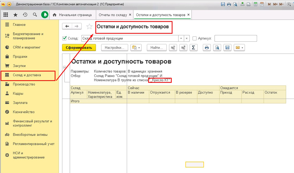Open the notifications bell icon

(x=45, y=15)
